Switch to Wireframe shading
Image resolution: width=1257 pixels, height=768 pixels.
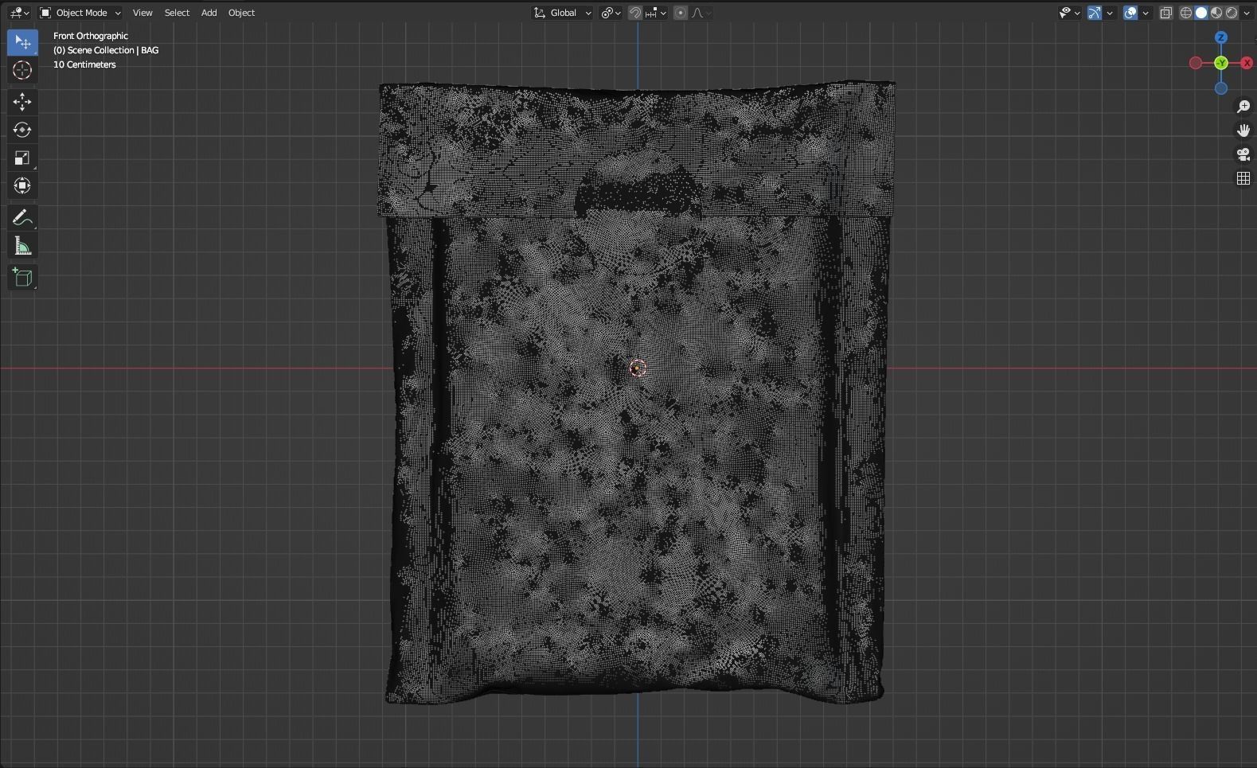point(1186,13)
